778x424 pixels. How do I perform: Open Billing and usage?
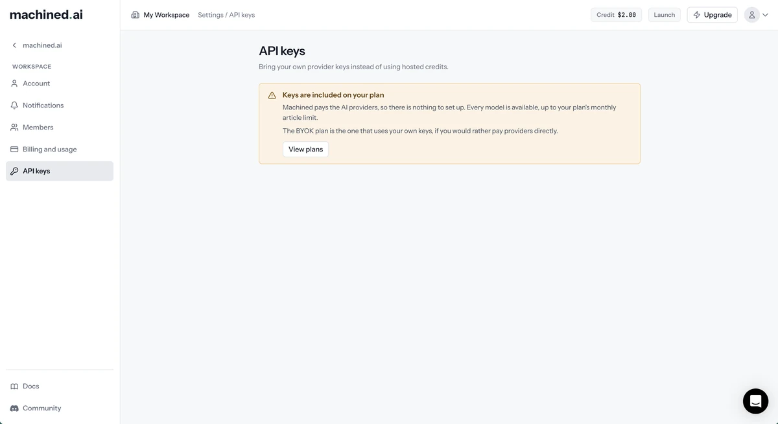(x=60, y=150)
